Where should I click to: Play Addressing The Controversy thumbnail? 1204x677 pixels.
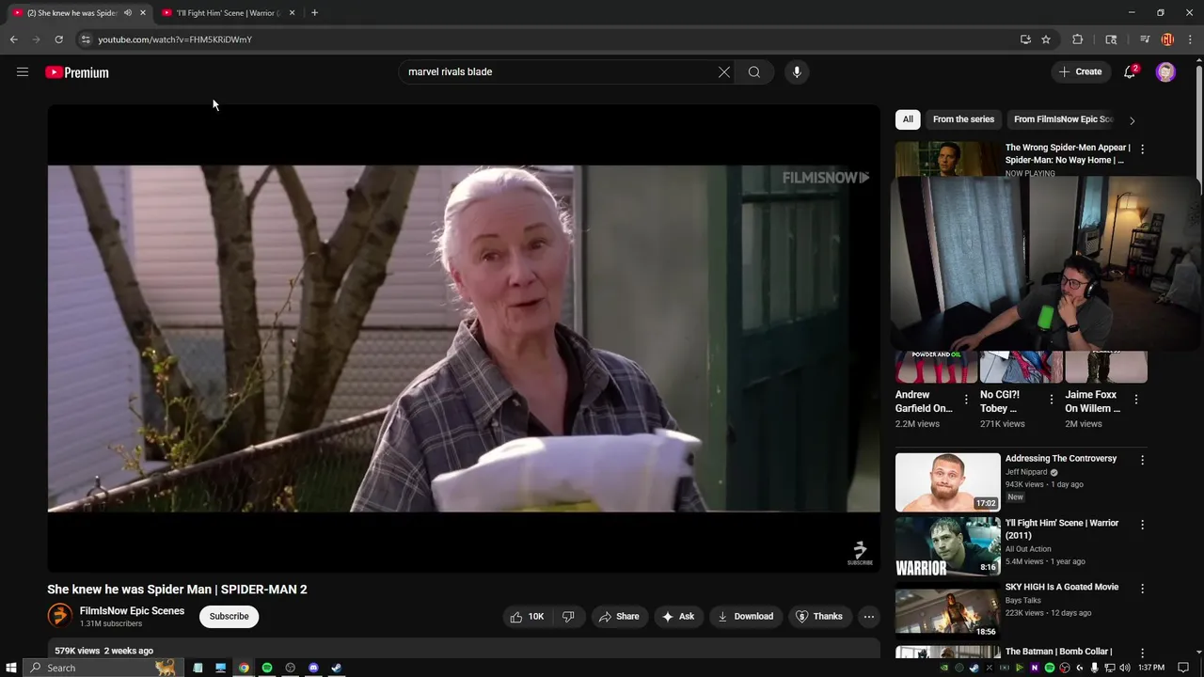click(x=947, y=482)
